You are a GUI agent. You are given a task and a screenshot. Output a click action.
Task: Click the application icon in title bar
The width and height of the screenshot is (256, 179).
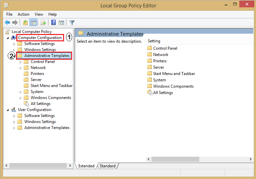(x=6, y=5)
